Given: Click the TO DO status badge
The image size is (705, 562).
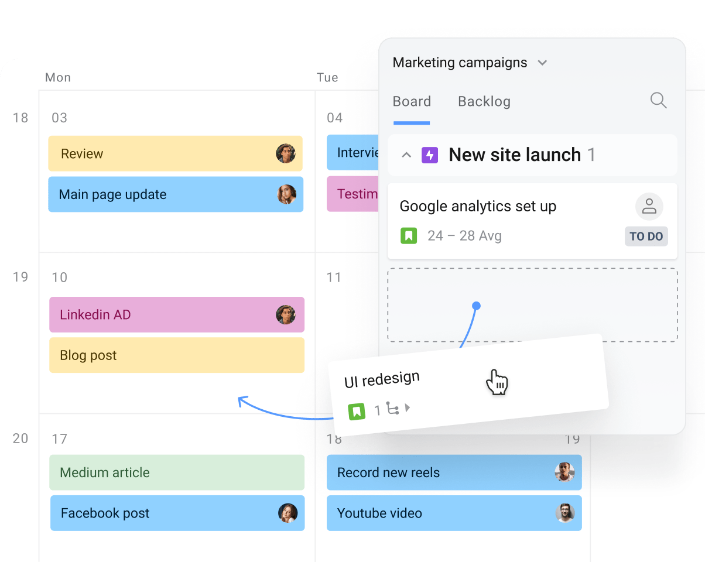Looking at the screenshot, I should [x=646, y=236].
